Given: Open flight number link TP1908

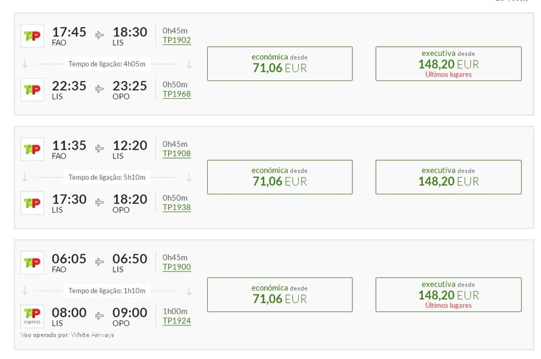Looking at the screenshot, I should pyautogui.click(x=177, y=153).
